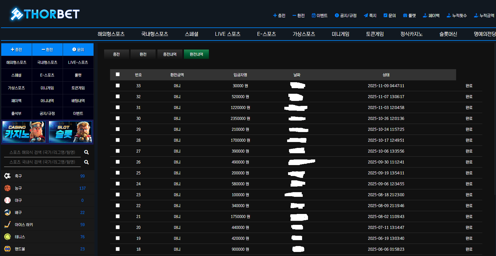Click the tennis ball sport icon
The image size is (496, 256).
pyautogui.click(x=7, y=237)
